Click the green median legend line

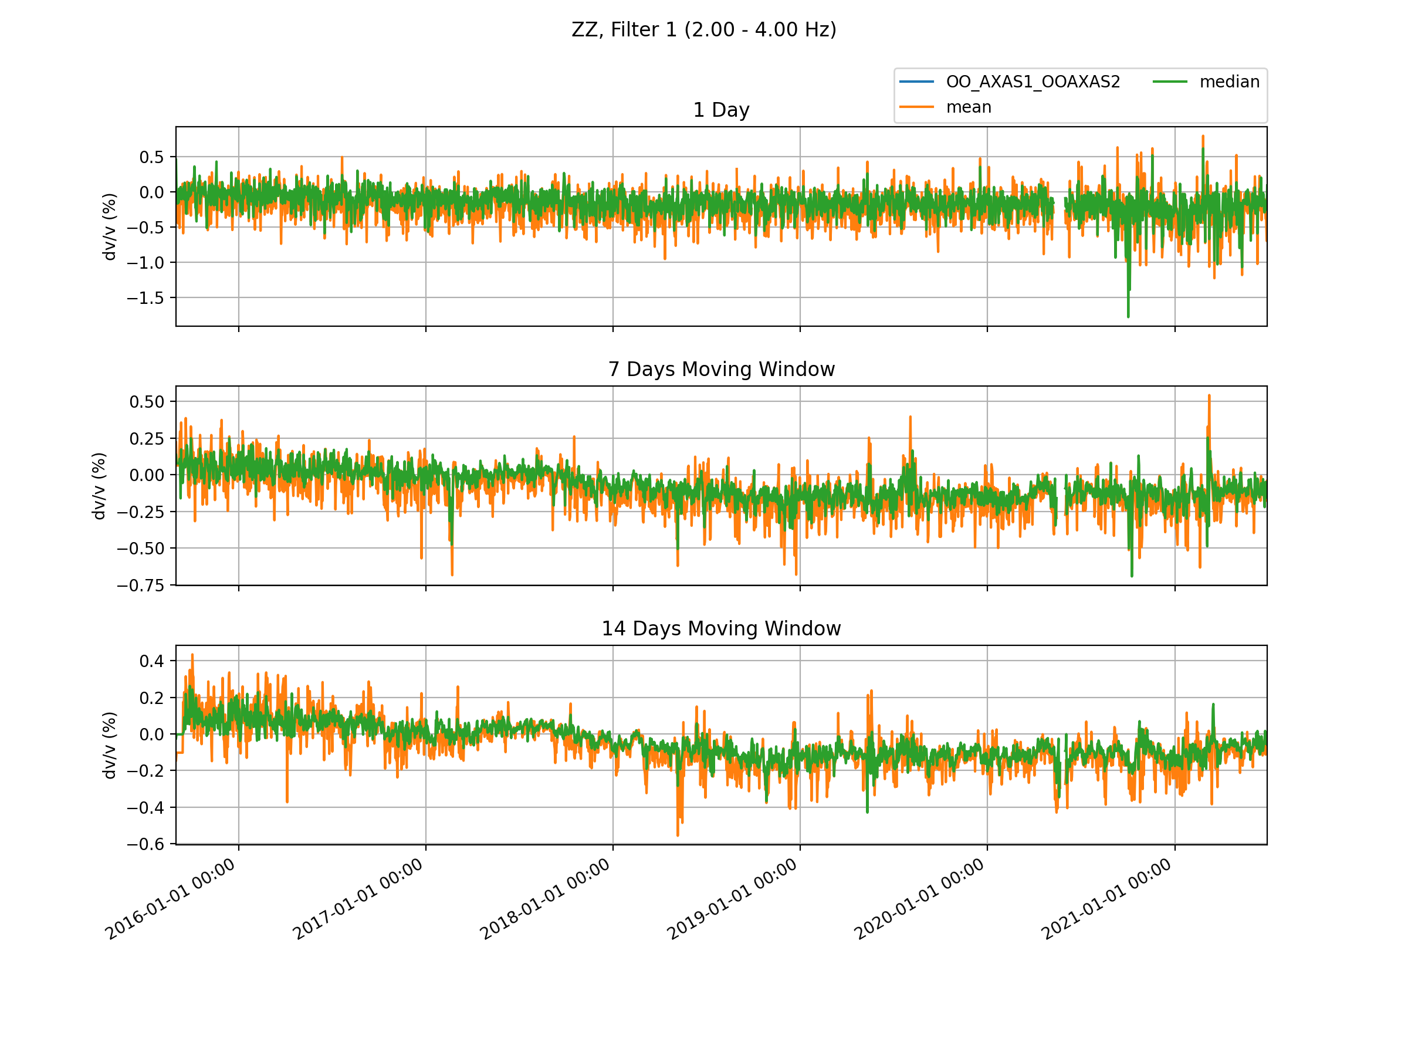(x=1169, y=82)
